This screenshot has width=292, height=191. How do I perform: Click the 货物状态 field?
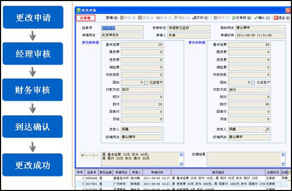[x=189, y=28]
